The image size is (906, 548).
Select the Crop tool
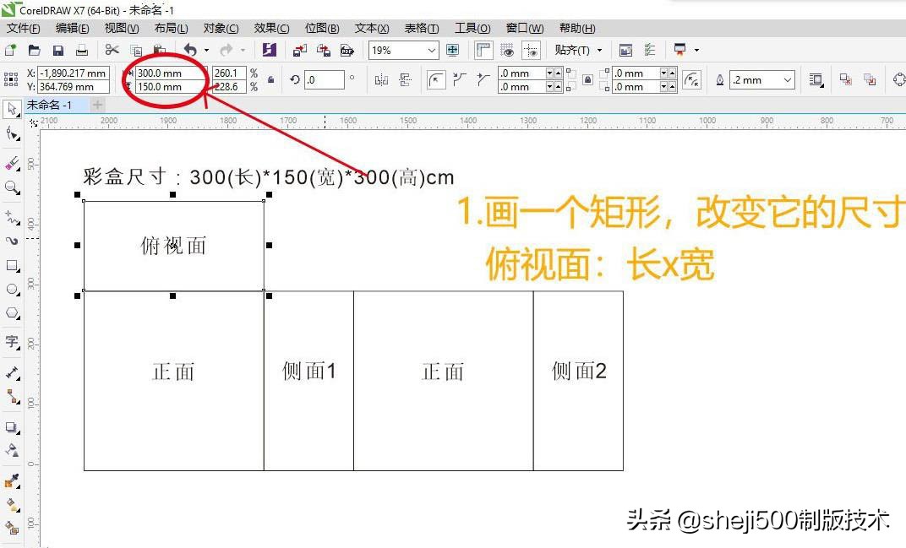[12, 164]
